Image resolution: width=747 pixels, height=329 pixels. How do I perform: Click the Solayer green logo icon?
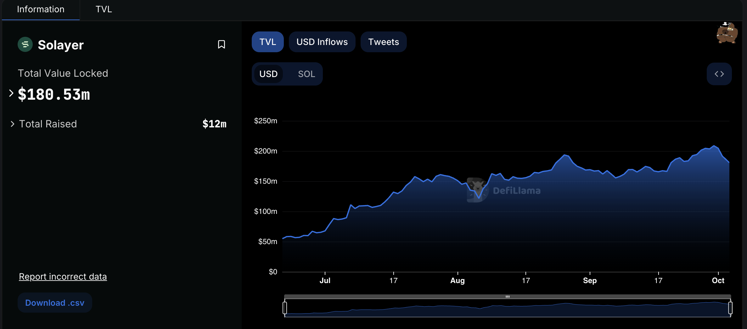click(25, 44)
